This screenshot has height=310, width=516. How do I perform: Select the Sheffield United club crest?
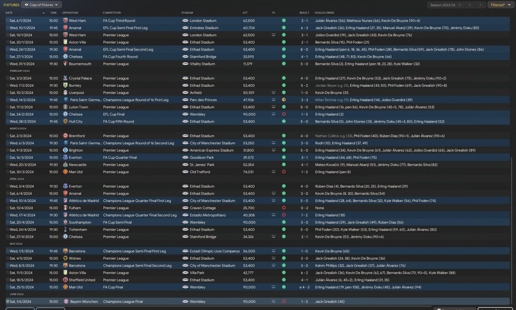coord(65,280)
